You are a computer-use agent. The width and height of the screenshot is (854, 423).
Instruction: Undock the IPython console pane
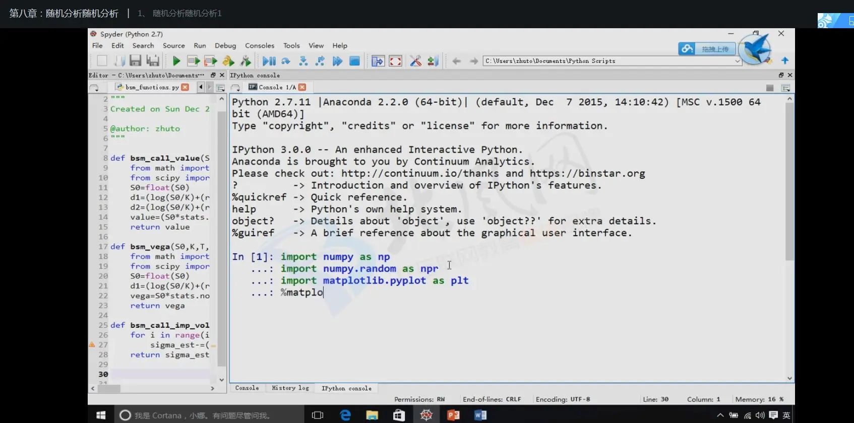click(781, 75)
